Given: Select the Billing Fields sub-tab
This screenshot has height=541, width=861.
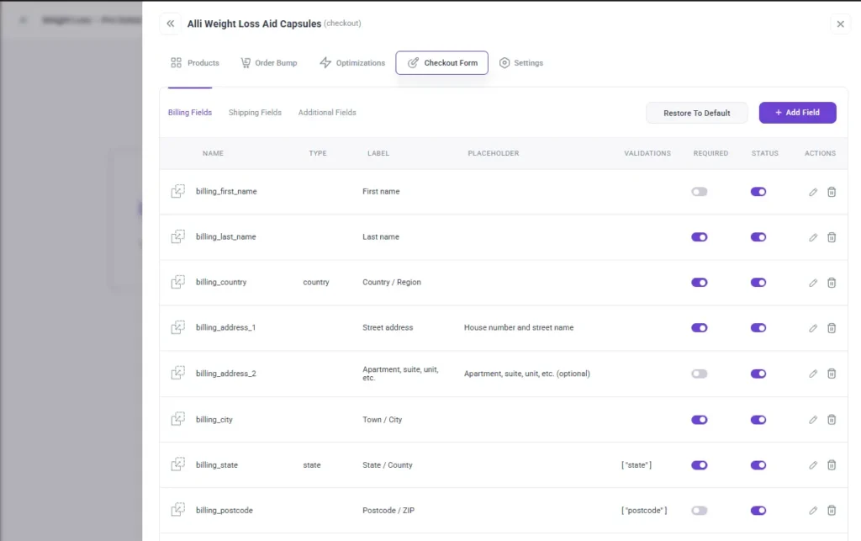Looking at the screenshot, I should [190, 112].
